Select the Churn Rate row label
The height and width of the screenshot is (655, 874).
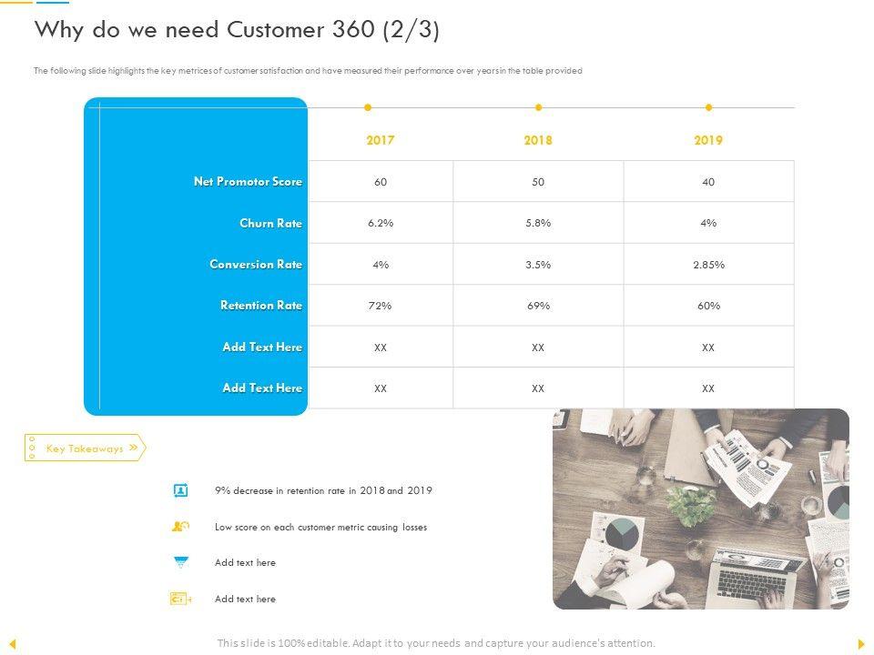[270, 223]
